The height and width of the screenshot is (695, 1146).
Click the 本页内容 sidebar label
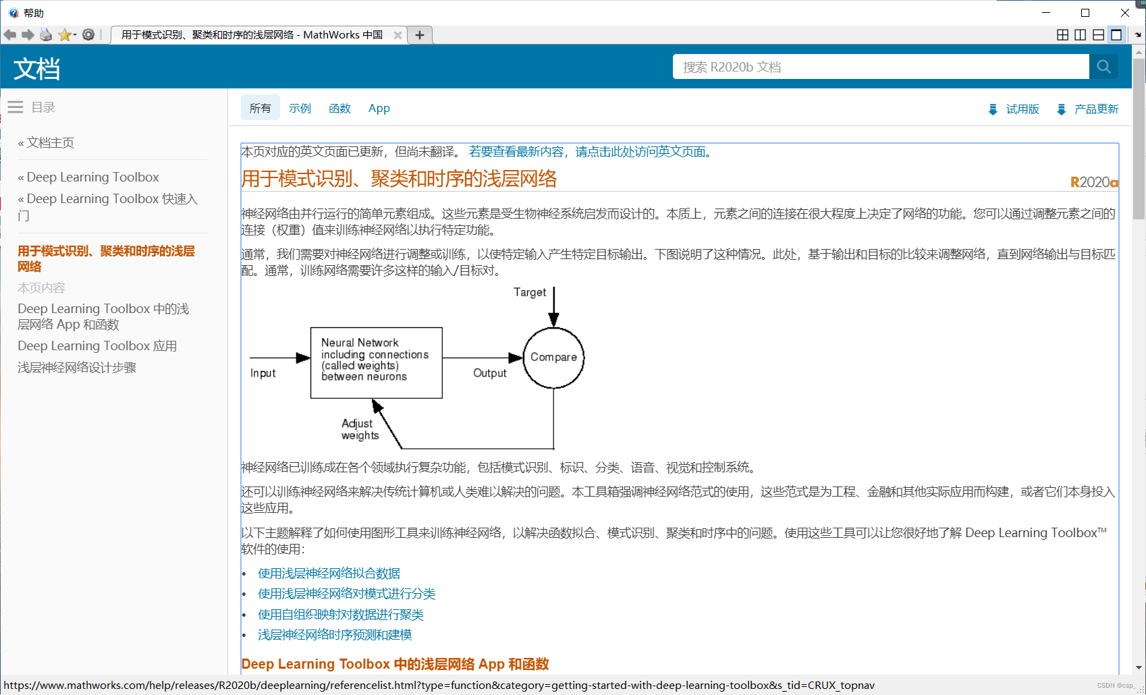click(x=41, y=288)
